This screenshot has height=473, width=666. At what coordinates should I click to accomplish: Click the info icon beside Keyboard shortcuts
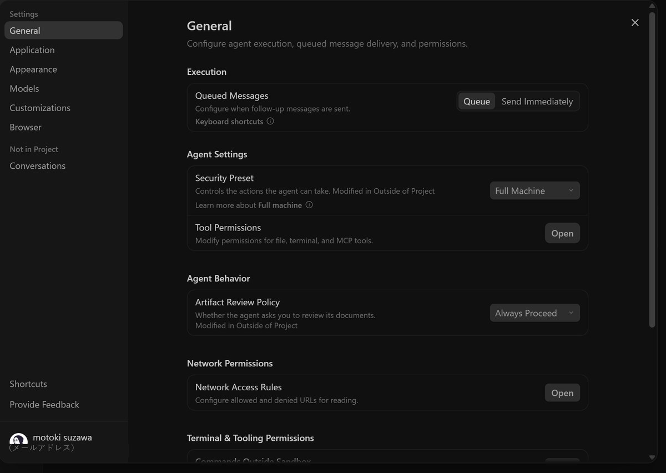coord(270,121)
